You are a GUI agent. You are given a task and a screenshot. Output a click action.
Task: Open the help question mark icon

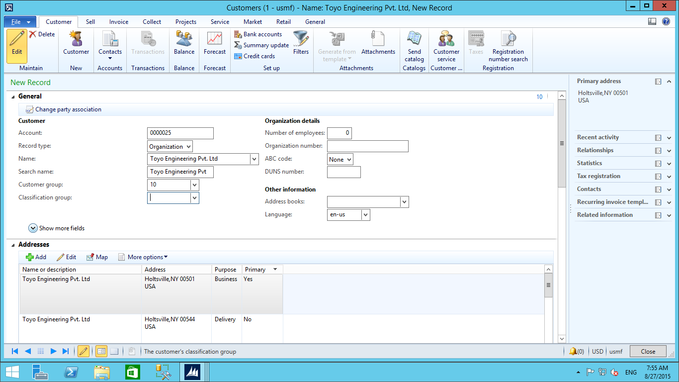666,21
